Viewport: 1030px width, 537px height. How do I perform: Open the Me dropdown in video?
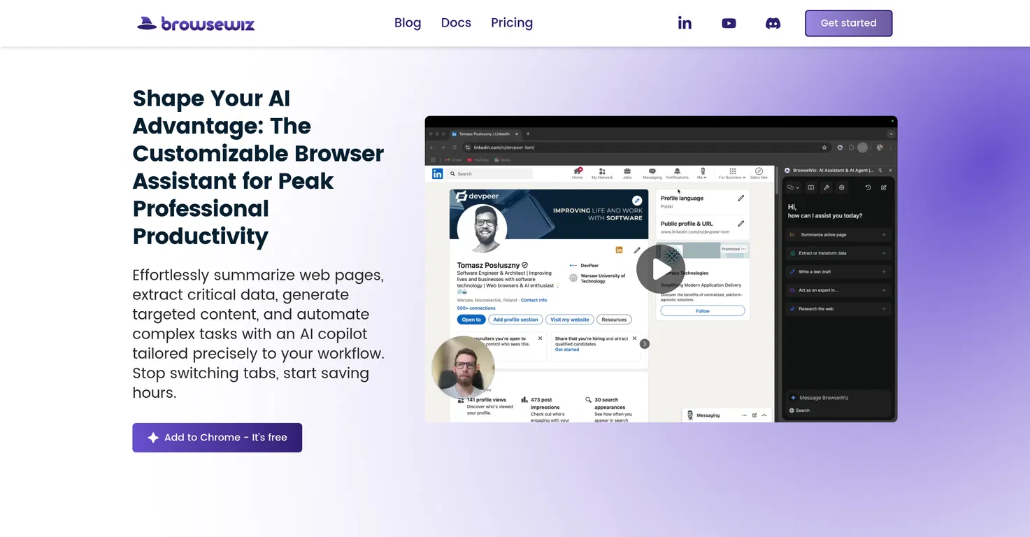(702, 173)
